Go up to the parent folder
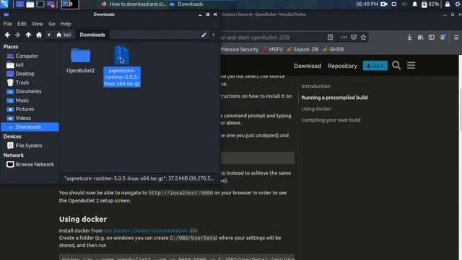Screen dimensions: 462x260 point(28,35)
